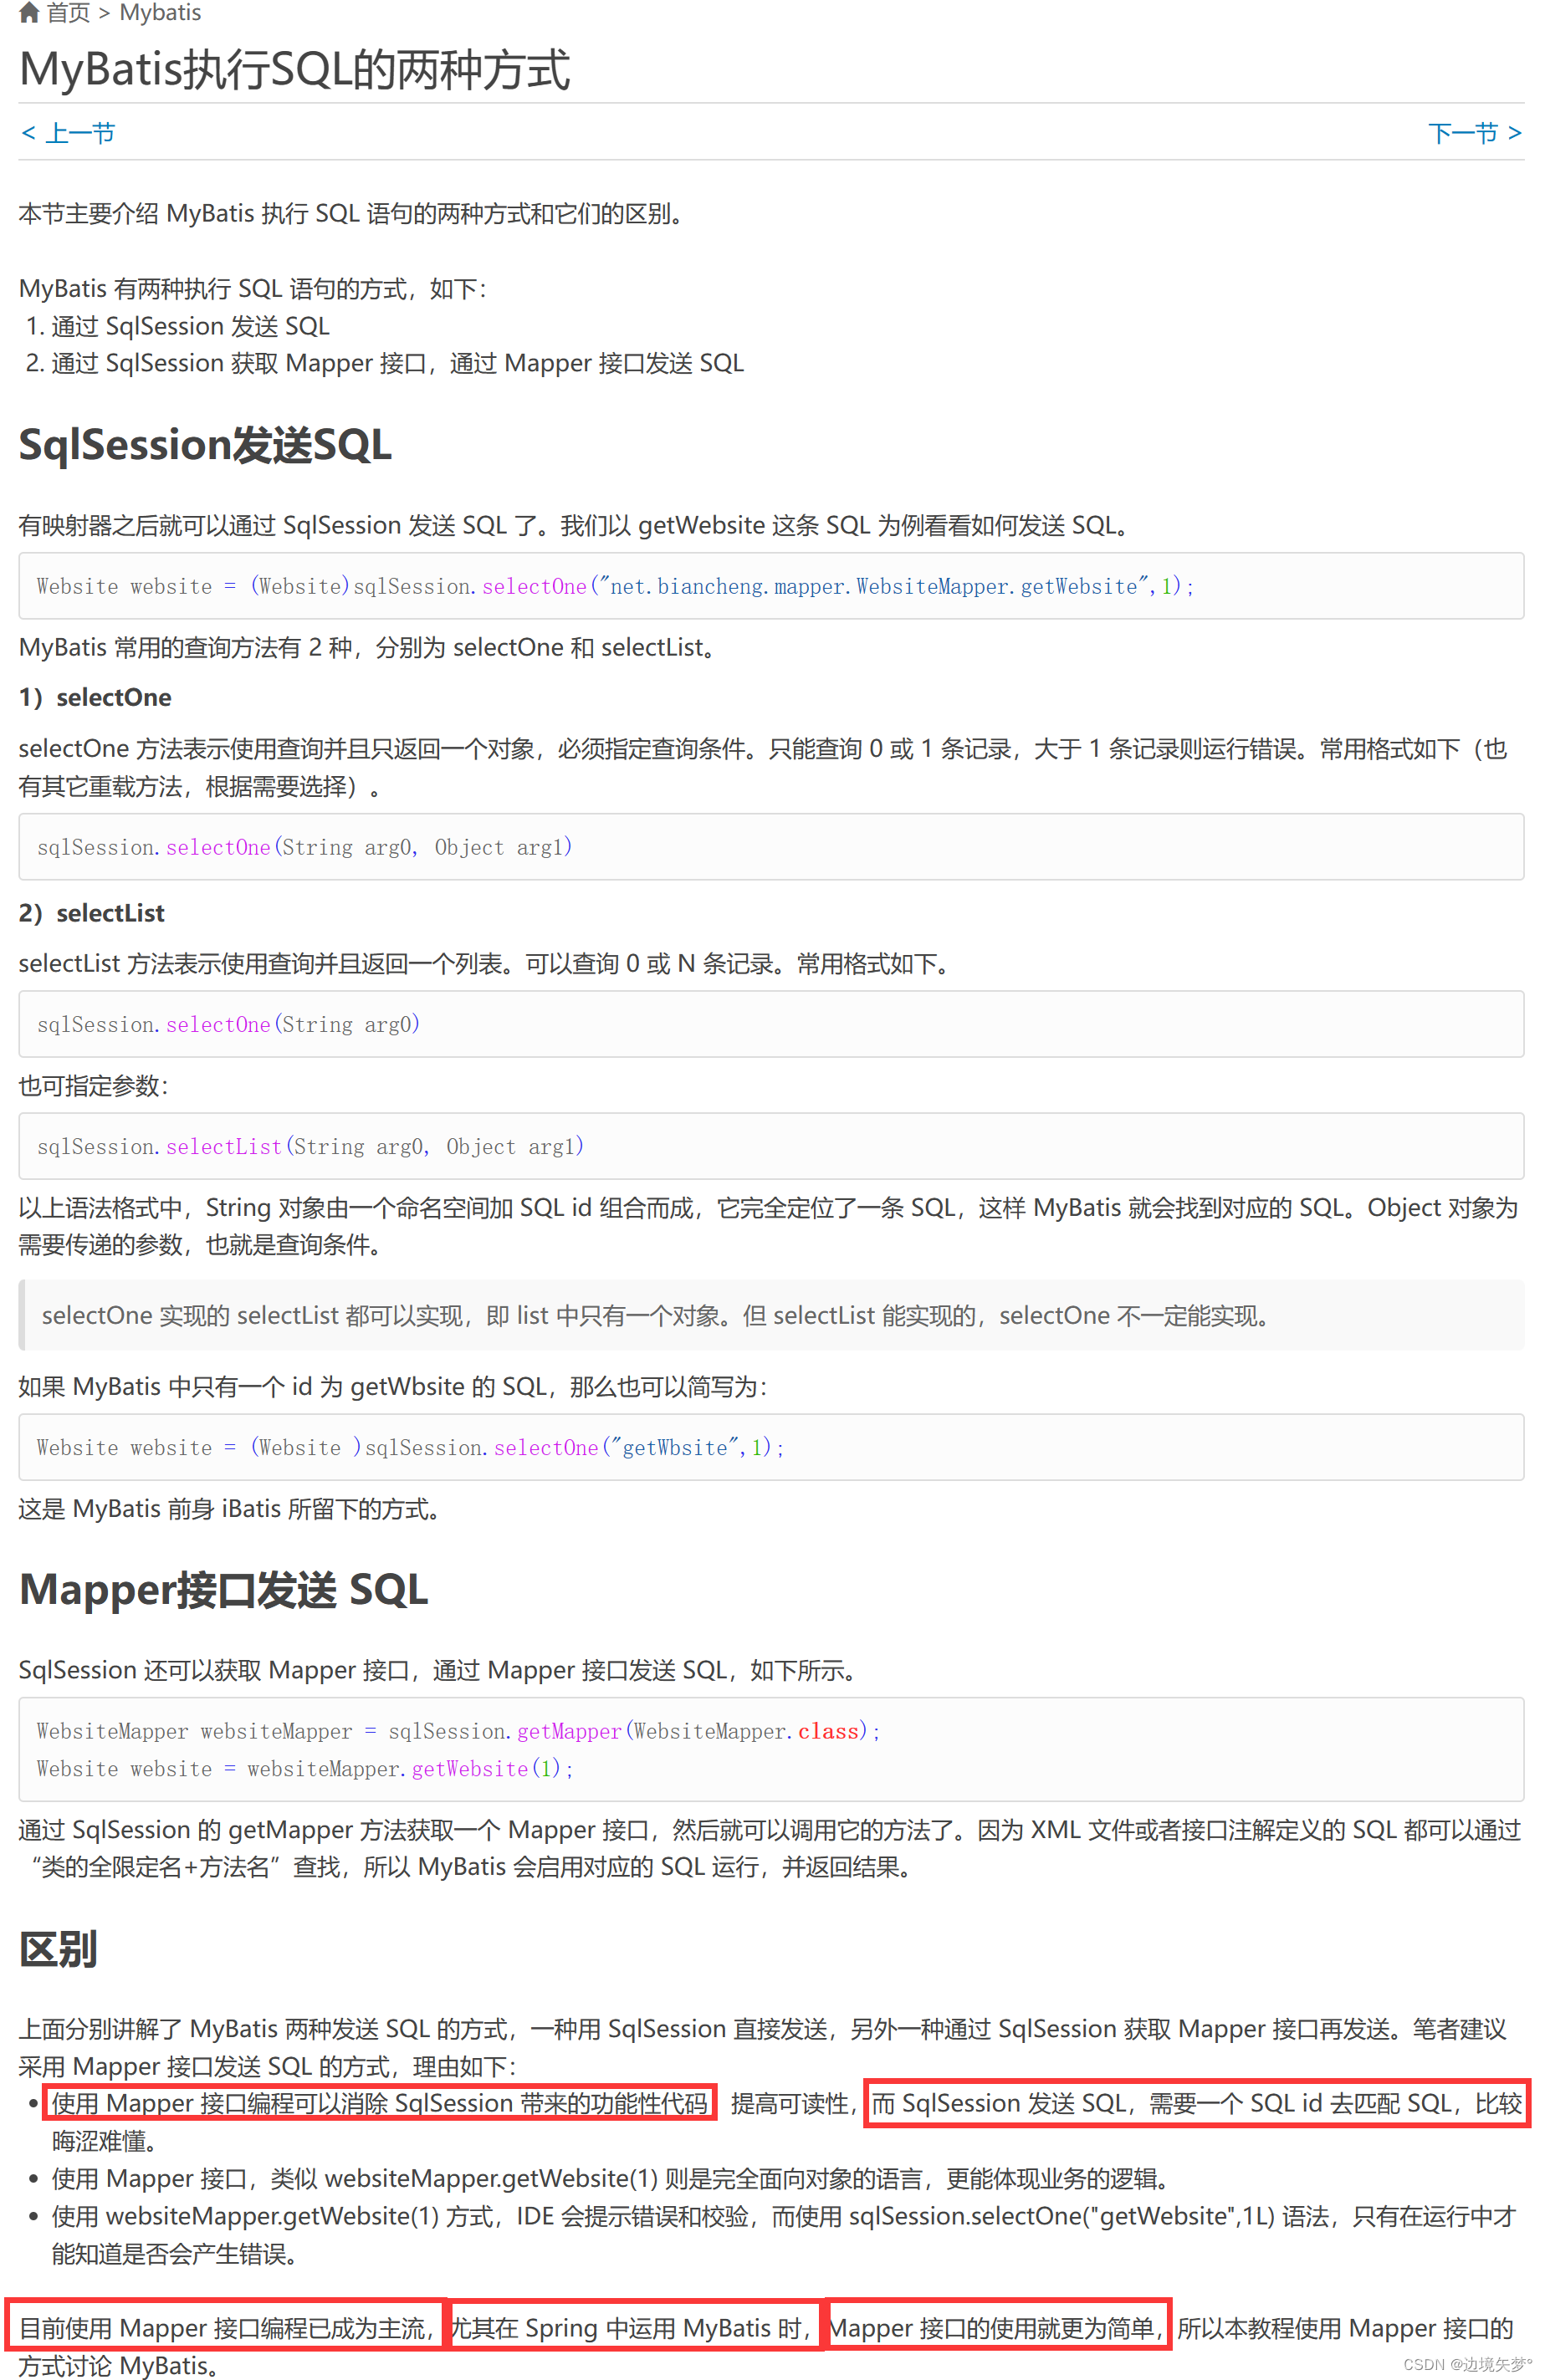The image size is (1545, 2380).
Task: Open the 首页 breadcrumb link
Action: pos(68,13)
